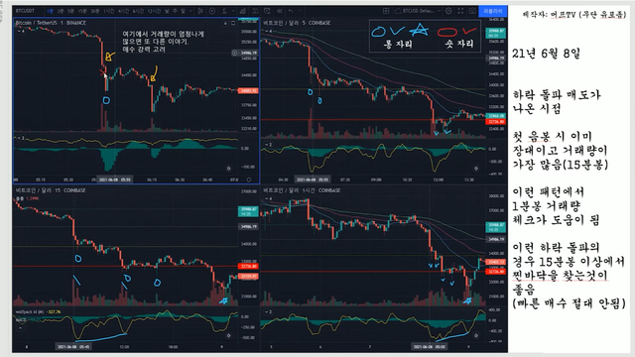Open indicator pane settings in BINANCE chart
The width and height of the screenshot is (635, 357).
tap(229, 169)
